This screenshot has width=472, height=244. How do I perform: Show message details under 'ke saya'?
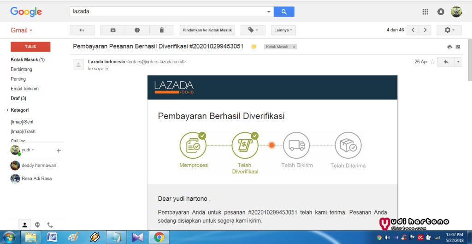click(x=107, y=69)
